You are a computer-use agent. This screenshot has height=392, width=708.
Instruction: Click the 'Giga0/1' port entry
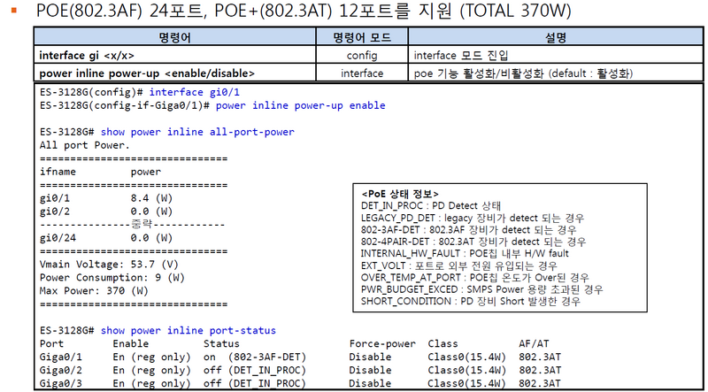60,357
